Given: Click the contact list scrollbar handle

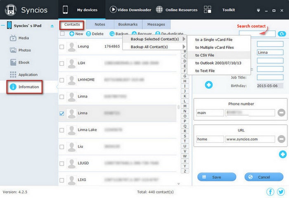Looking at the screenshot, I should click(x=178, y=107).
